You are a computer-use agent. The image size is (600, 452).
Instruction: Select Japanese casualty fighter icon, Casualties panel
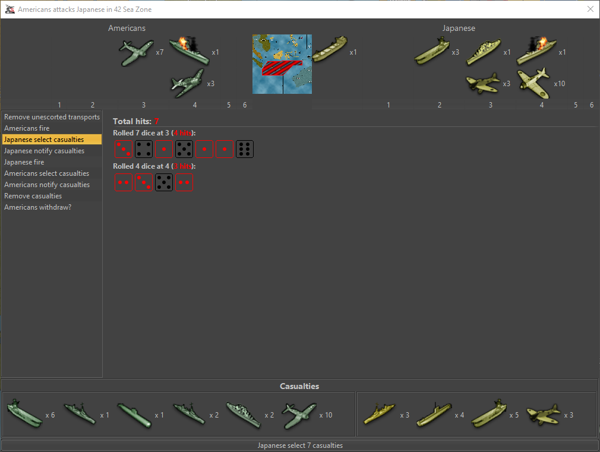(544, 415)
